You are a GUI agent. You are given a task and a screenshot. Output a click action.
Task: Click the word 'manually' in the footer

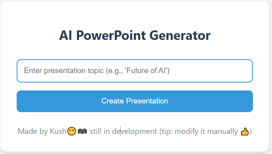pyautogui.click(x=222, y=131)
